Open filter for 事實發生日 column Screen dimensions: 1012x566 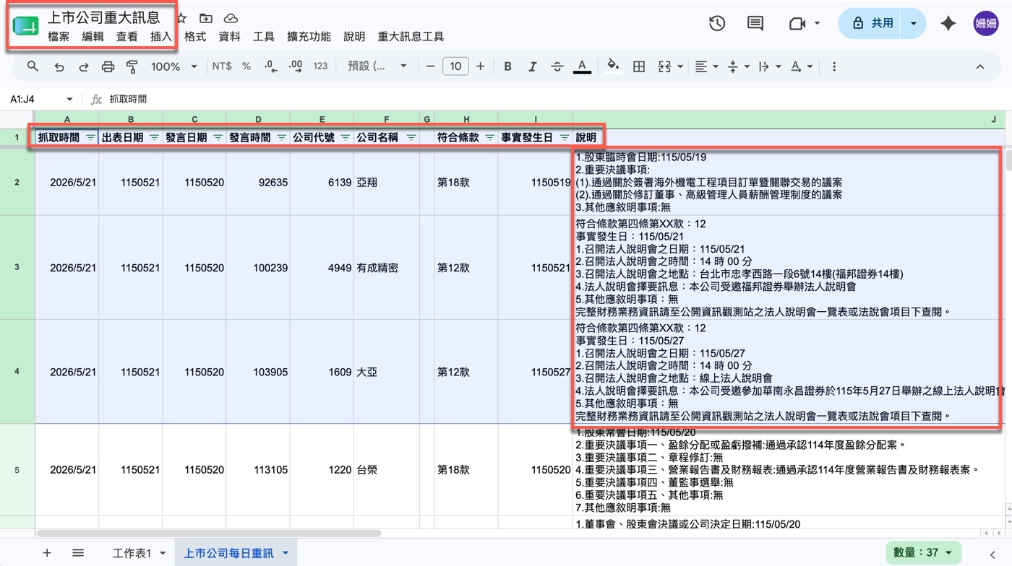(x=564, y=137)
